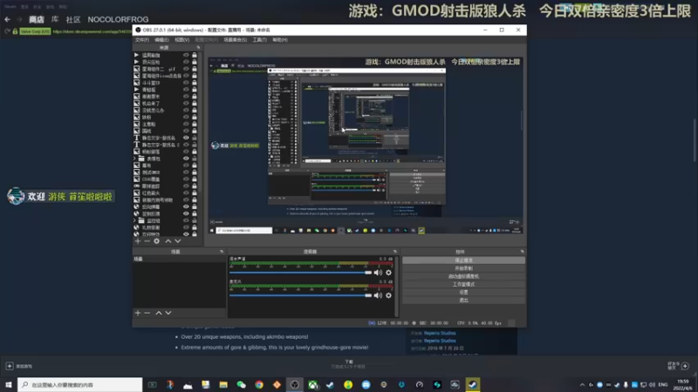This screenshot has width=698, height=392.
Task: Pop out the Scenes dock panel
Action: click(222, 252)
